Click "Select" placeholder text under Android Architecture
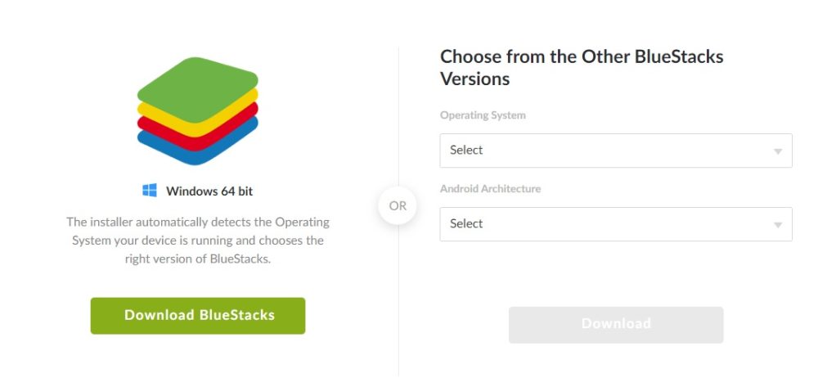The height and width of the screenshot is (378, 818). point(466,224)
